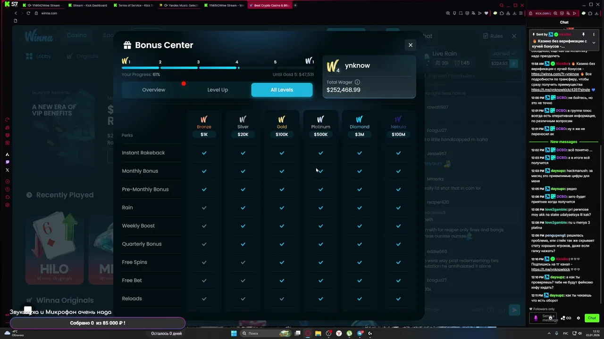The height and width of the screenshot is (339, 604).
Task: Go back in browser history
Action: point(16,13)
